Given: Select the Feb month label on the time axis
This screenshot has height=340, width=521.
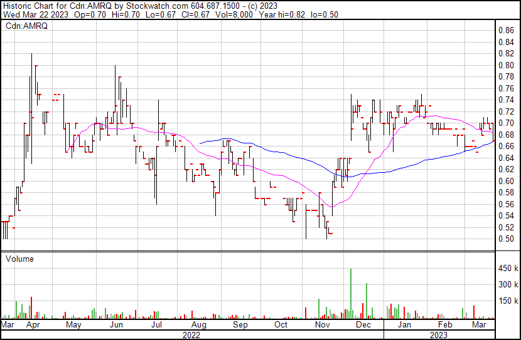Looking at the screenshot, I should pyautogui.click(x=444, y=326).
